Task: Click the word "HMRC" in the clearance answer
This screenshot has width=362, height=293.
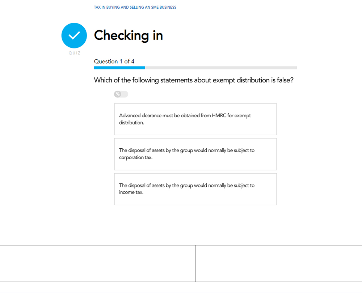Action: (x=219, y=116)
